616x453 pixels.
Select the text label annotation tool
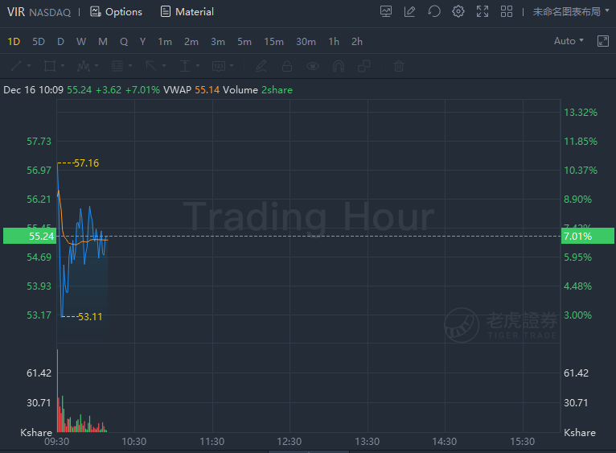click(x=219, y=66)
